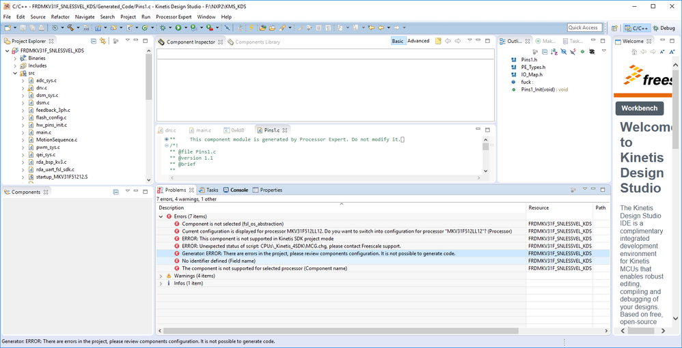Select MotionSequence.c in Project Explorer
The width and height of the screenshot is (682, 348).
coord(57,140)
